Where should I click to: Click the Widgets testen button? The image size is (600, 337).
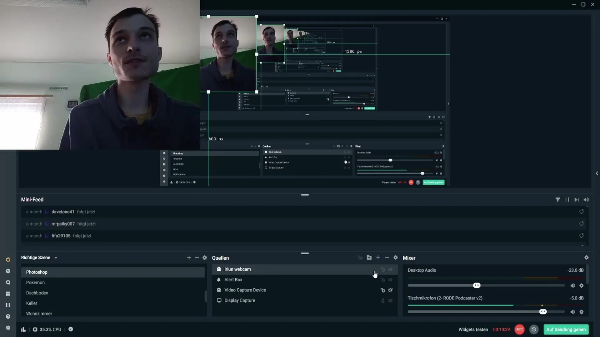473,330
